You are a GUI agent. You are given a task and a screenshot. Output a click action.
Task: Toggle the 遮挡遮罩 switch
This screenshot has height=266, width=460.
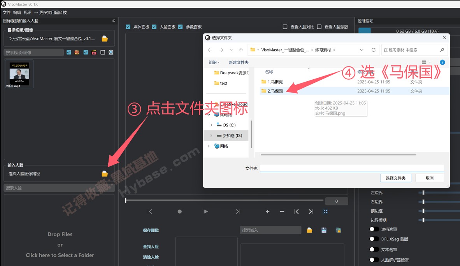coord(374,229)
